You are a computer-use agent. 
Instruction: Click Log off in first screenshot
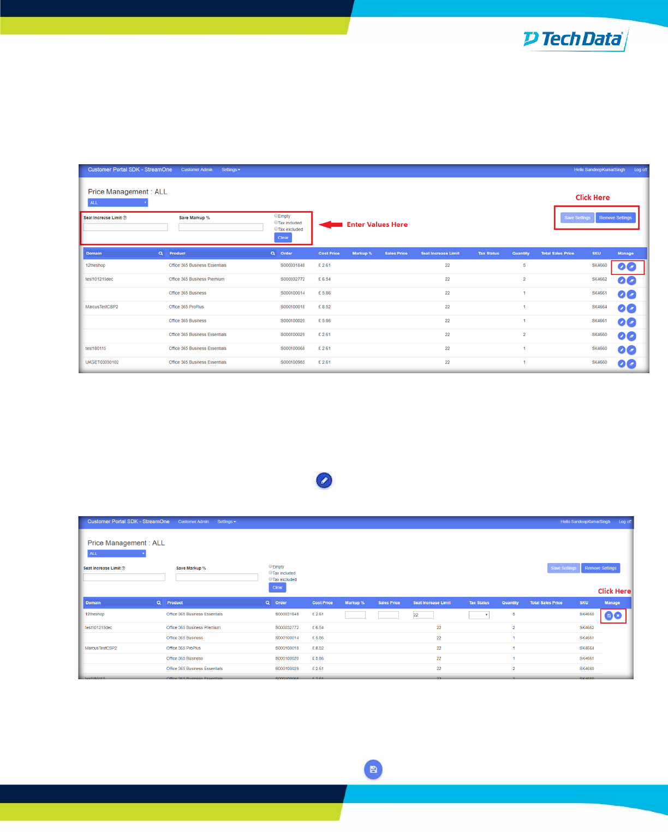point(640,170)
